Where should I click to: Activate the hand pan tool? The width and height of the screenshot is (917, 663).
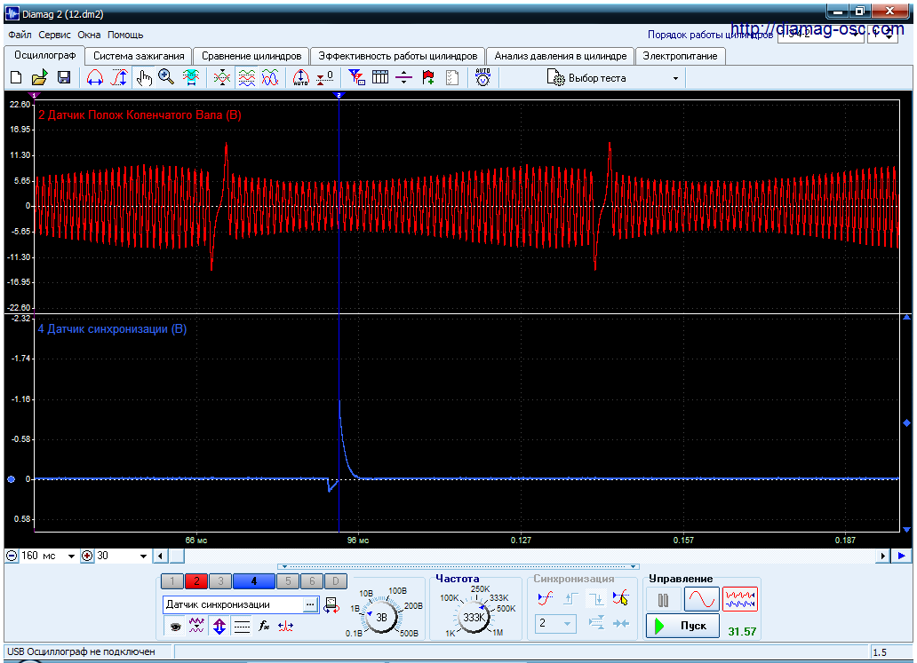[x=143, y=78]
